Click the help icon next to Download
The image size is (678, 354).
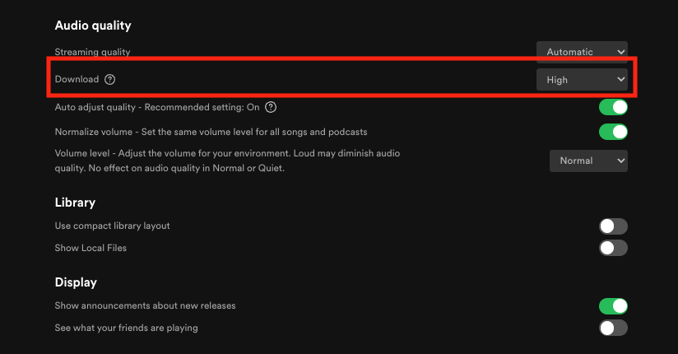pos(109,79)
